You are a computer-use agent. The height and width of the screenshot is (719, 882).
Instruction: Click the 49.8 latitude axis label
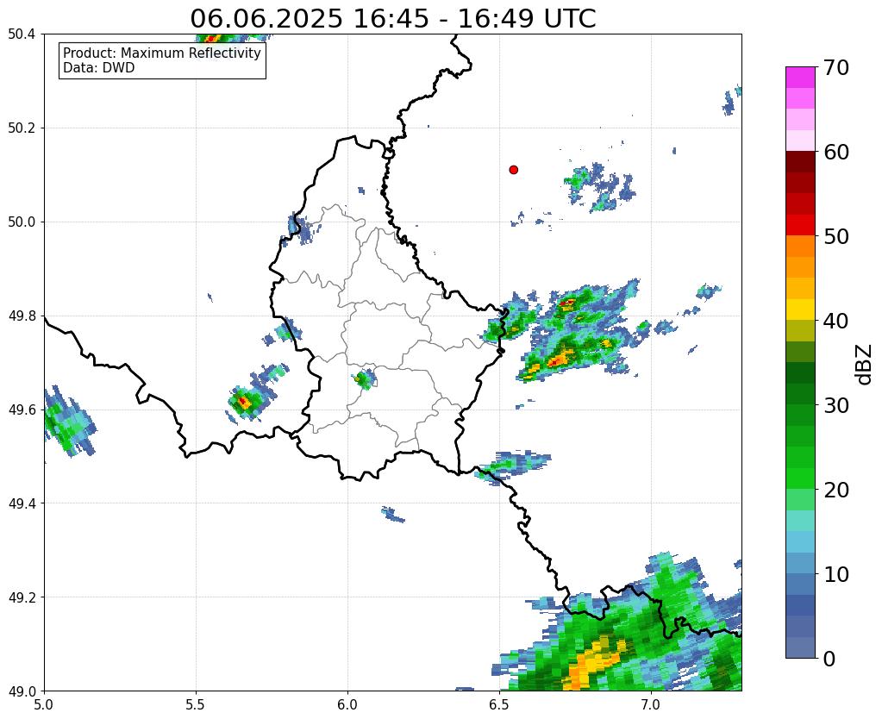(22, 316)
